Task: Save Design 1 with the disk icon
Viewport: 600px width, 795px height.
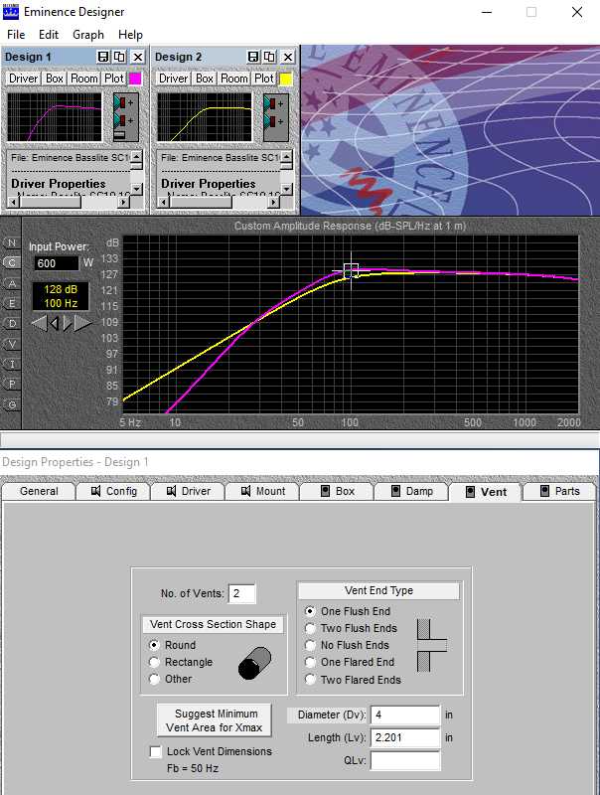Action: (103, 57)
